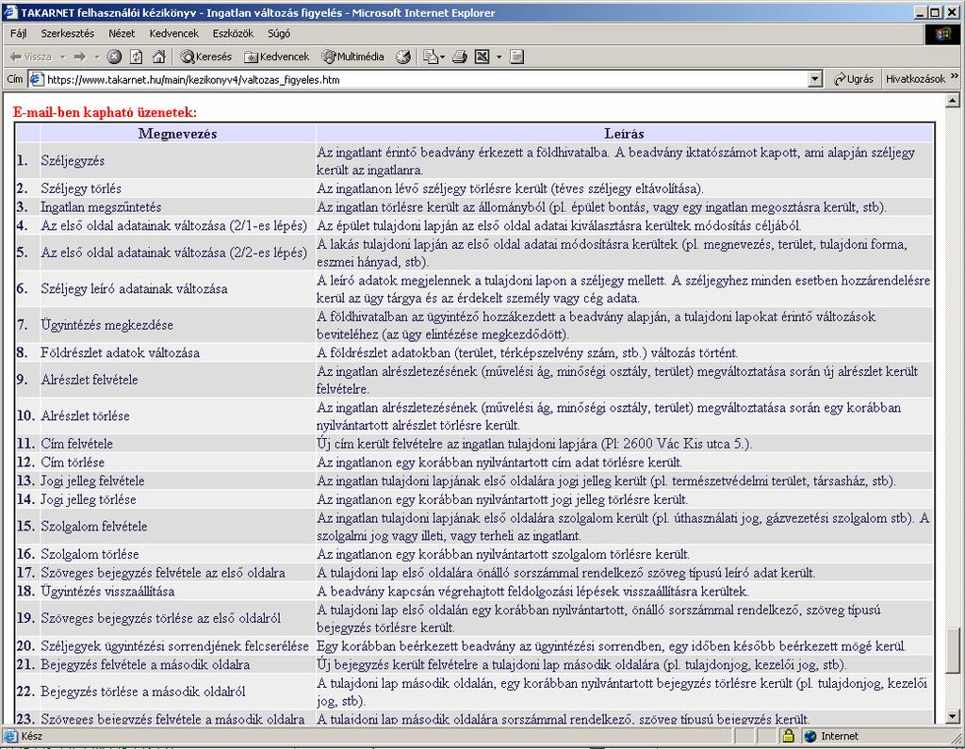This screenshot has width=965, height=749.
Task: Open the Nézet menu
Action: coord(122,34)
